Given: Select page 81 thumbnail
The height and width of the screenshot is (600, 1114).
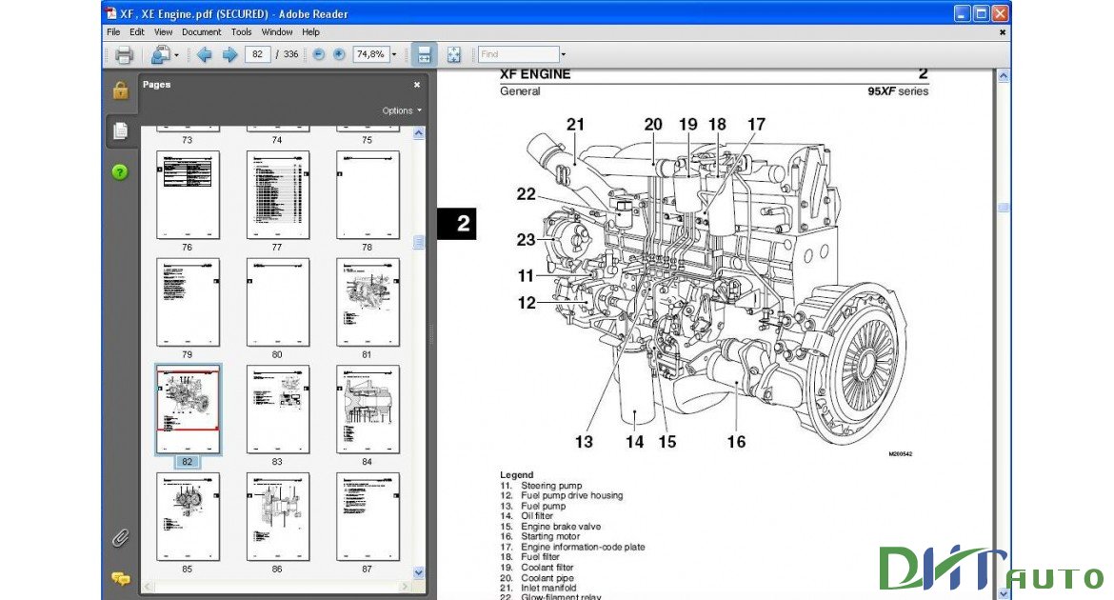Looking at the screenshot, I should 368,302.
